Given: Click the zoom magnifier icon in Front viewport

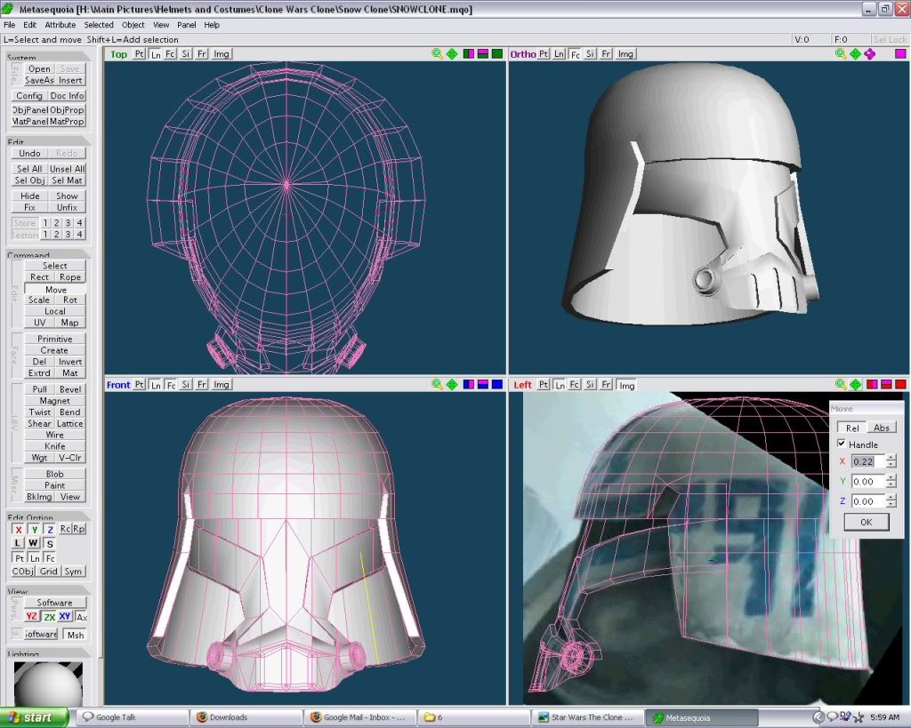Looking at the screenshot, I should [x=437, y=384].
